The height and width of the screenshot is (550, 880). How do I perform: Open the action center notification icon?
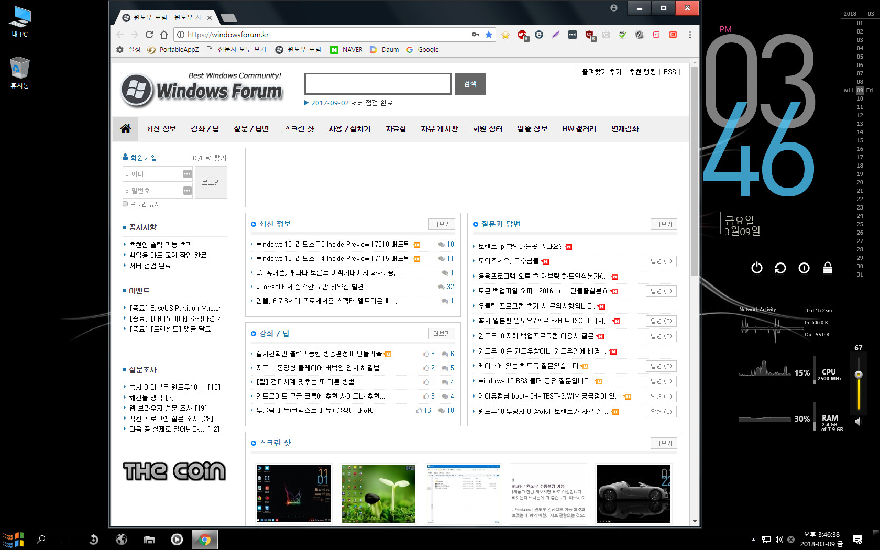(857, 540)
